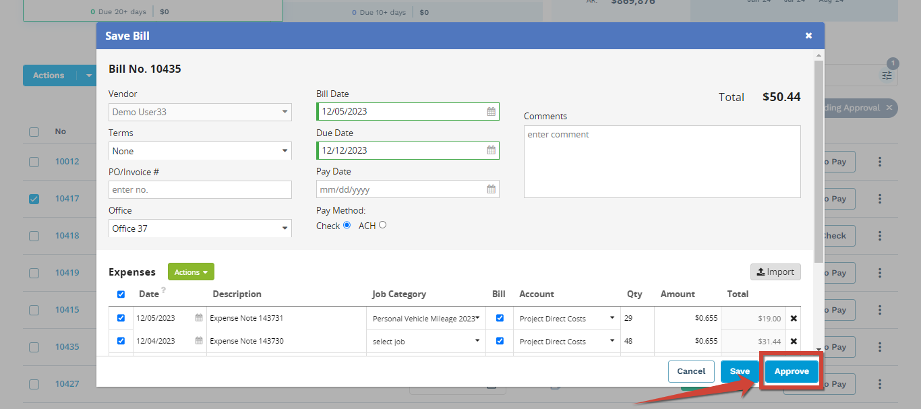The width and height of the screenshot is (921, 409).
Task: Open more options for bill 10419 row
Action: click(880, 273)
